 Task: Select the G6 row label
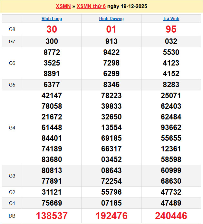pos(12,63)
